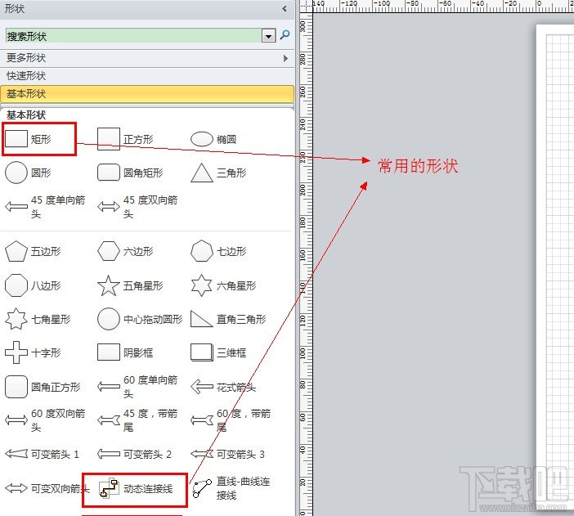Select the 阴影框 shadowed box icon
Image resolution: width=574 pixels, height=516 pixels.
109,352
